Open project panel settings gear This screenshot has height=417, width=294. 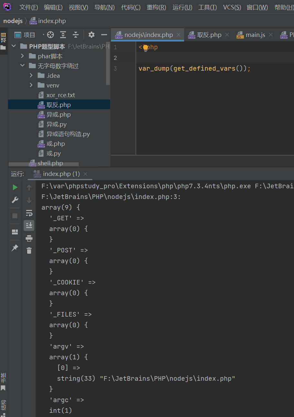(92, 35)
